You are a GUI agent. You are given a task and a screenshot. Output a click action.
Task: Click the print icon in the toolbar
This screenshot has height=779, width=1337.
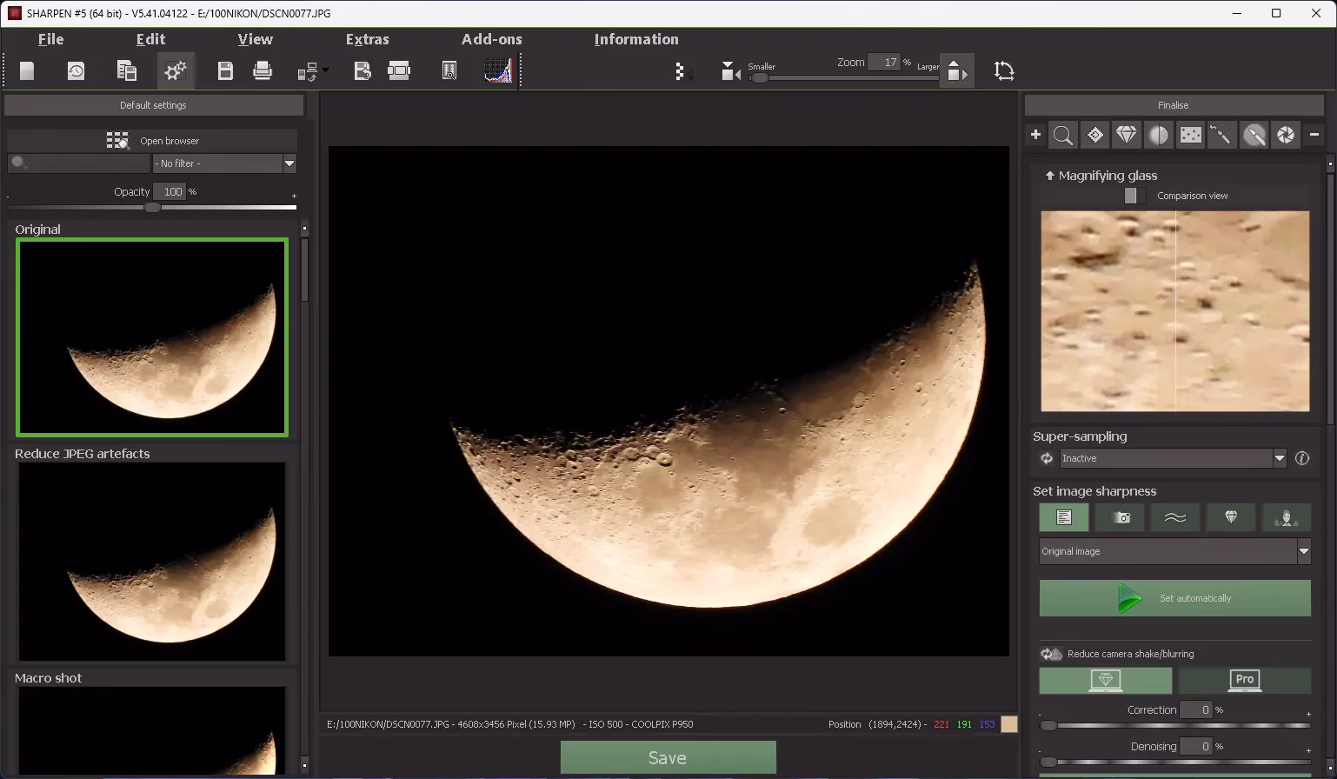(263, 71)
